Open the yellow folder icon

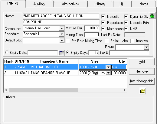(x=143, y=91)
